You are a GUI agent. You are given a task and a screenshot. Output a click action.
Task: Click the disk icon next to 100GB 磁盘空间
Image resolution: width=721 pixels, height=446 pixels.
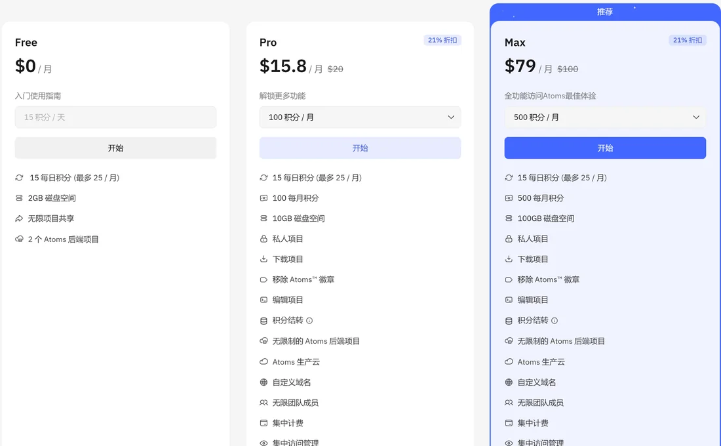(509, 218)
